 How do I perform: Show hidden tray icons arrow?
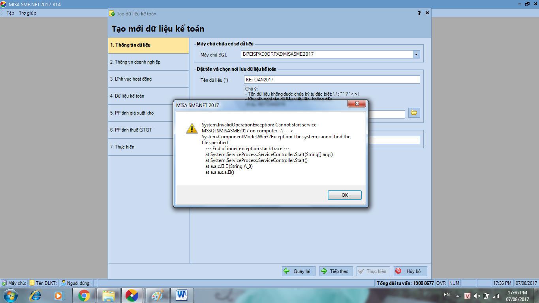point(458,295)
